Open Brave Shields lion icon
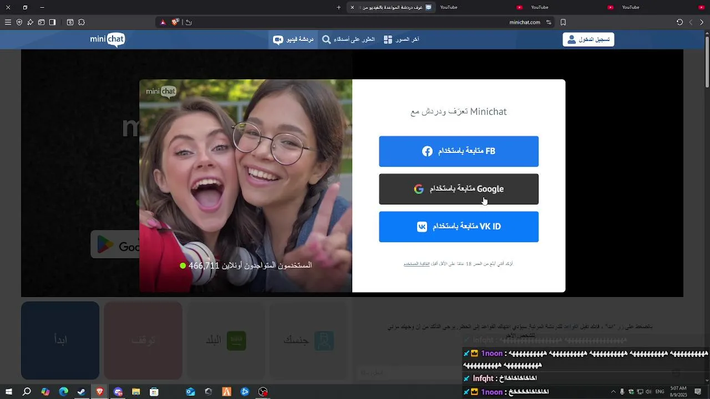 click(x=175, y=22)
